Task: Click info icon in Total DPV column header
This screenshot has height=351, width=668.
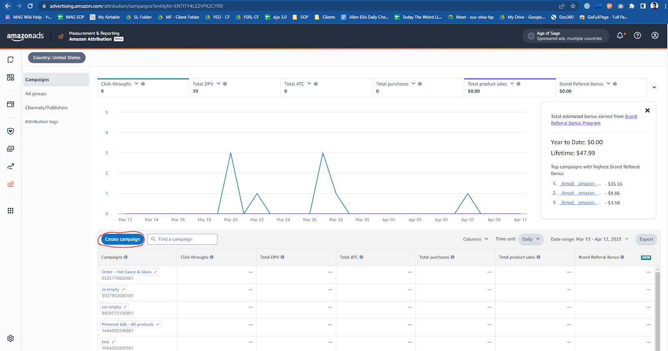Action: [283, 257]
